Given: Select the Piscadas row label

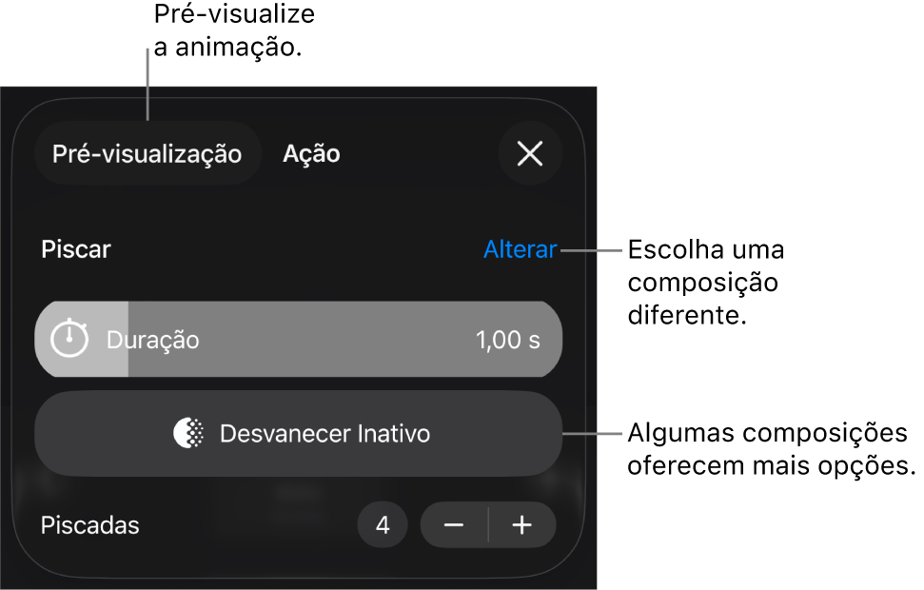Looking at the screenshot, I should 89,524.
